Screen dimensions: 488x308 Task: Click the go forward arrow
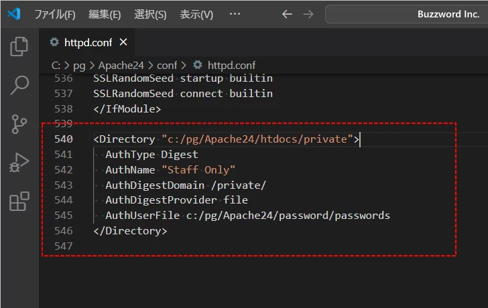(x=308, y=14)
